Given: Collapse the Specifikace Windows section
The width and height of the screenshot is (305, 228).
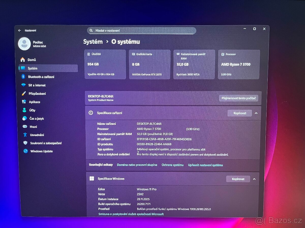Looking at the screenshot, I should coord(254,179).
